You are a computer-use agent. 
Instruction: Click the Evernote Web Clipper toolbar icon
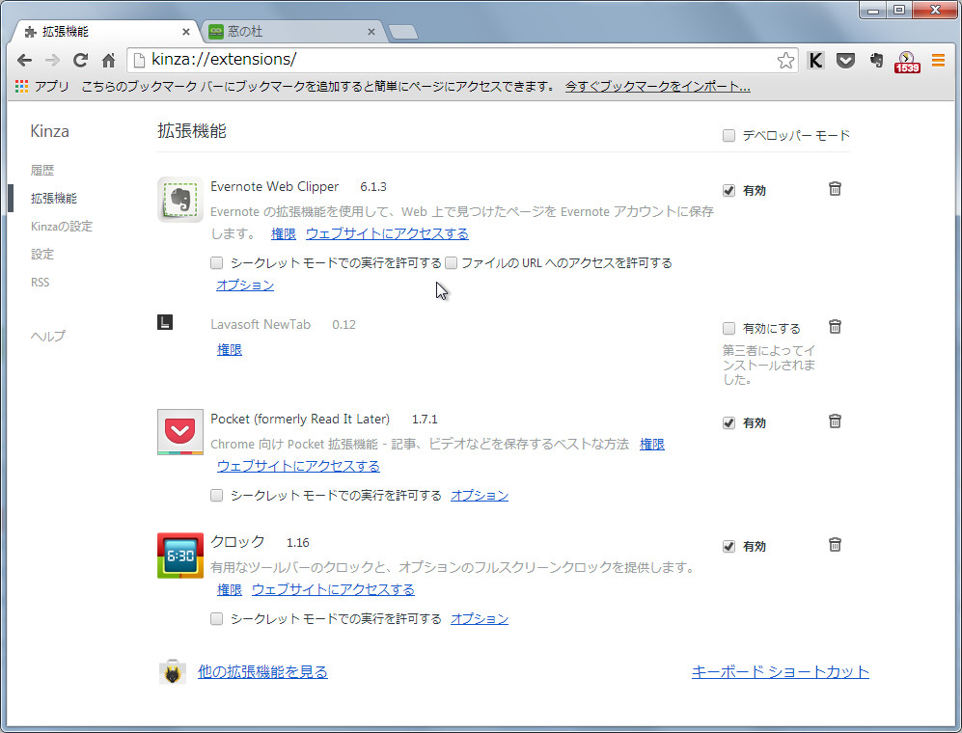coord(876,60)
